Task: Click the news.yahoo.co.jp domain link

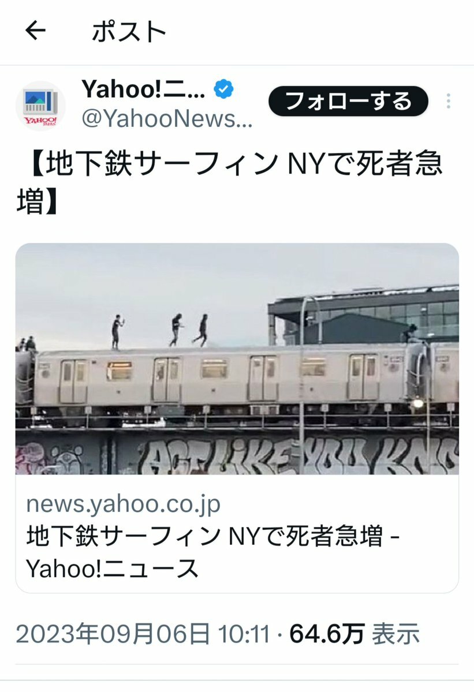Action: (123, 503)
